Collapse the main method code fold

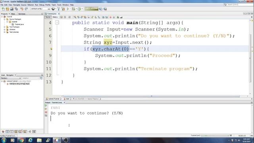(x=57, y=23)
